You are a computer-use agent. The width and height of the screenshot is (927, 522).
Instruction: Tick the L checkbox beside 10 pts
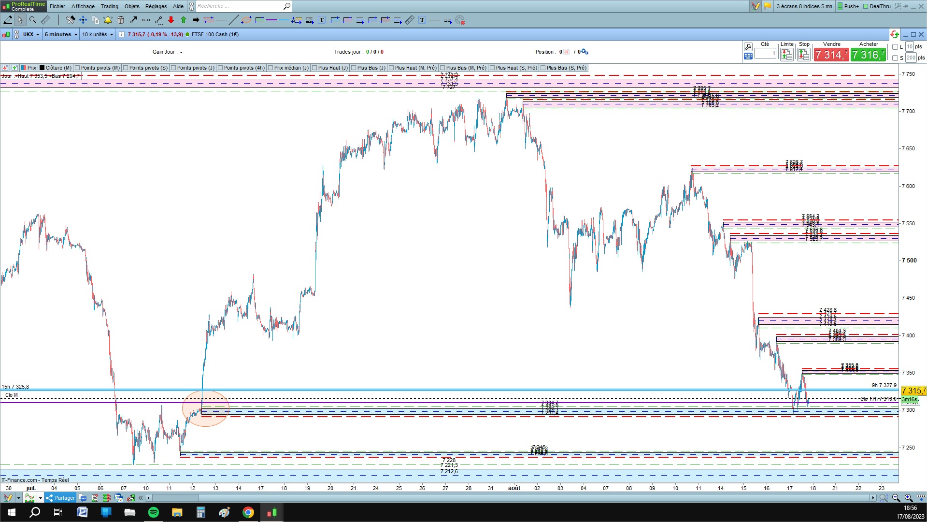[x=895, y=47]
